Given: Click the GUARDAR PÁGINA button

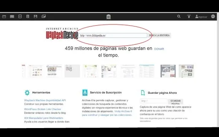Looking at the screenshot, I should click(x=175, y=102).
